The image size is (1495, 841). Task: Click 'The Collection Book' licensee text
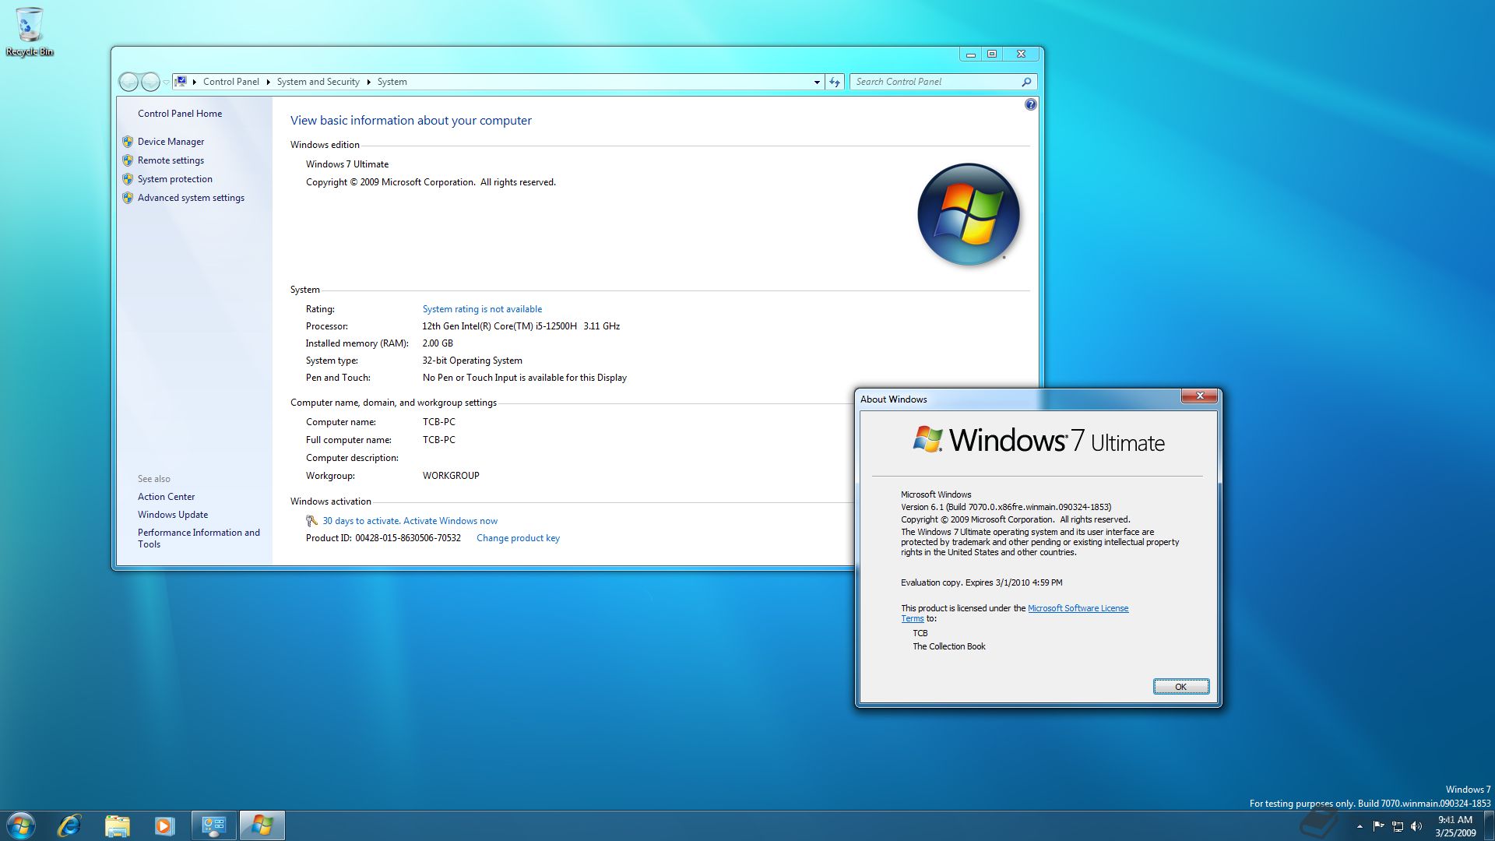pyautogui.click(x=949, y=646)
